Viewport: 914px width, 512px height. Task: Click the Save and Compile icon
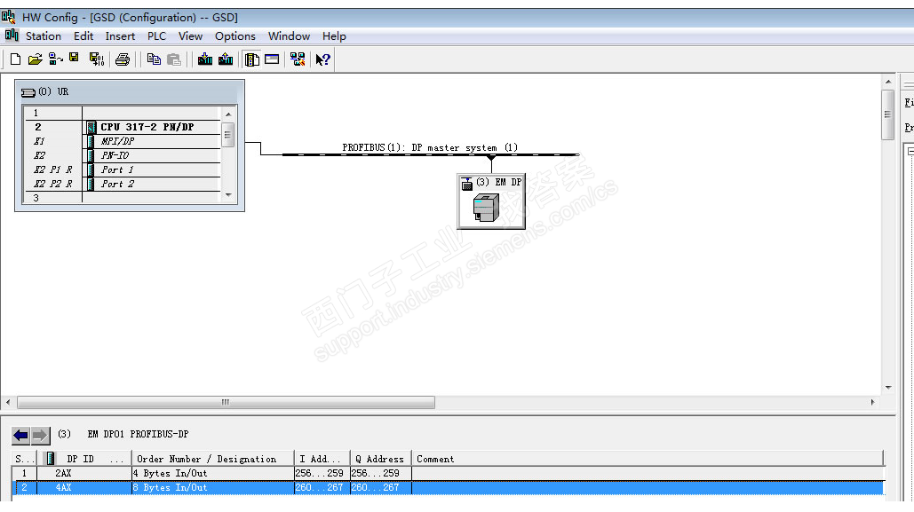click(x=96, y=59)
